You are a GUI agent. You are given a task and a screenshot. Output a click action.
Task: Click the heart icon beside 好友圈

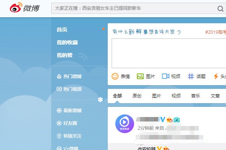click(59, 123)
